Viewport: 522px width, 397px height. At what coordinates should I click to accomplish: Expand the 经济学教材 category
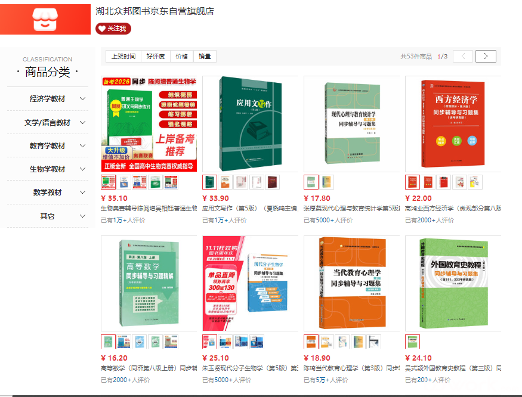(x=82, y=99)
